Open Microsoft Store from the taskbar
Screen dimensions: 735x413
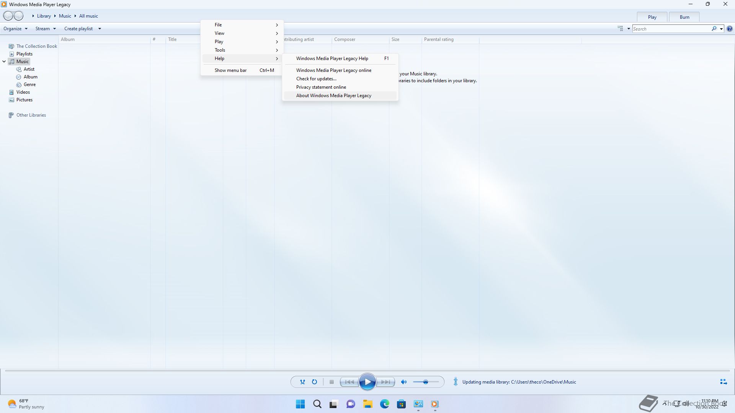pyautogui.click(x=402, y=404)
